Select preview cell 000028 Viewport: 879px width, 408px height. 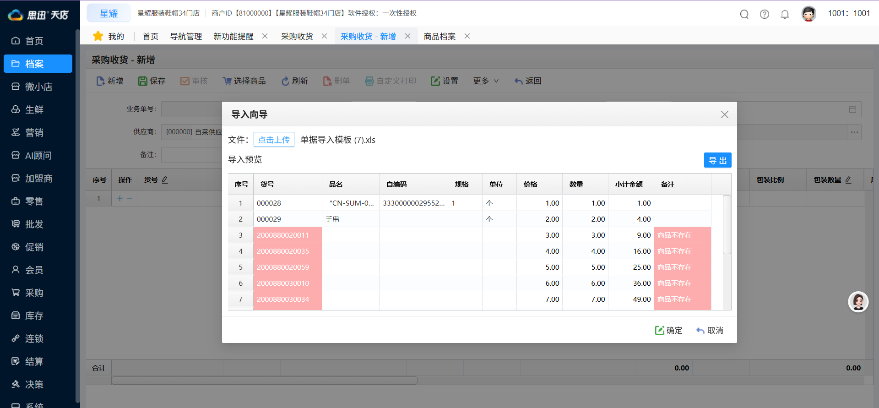click(288, 203)
